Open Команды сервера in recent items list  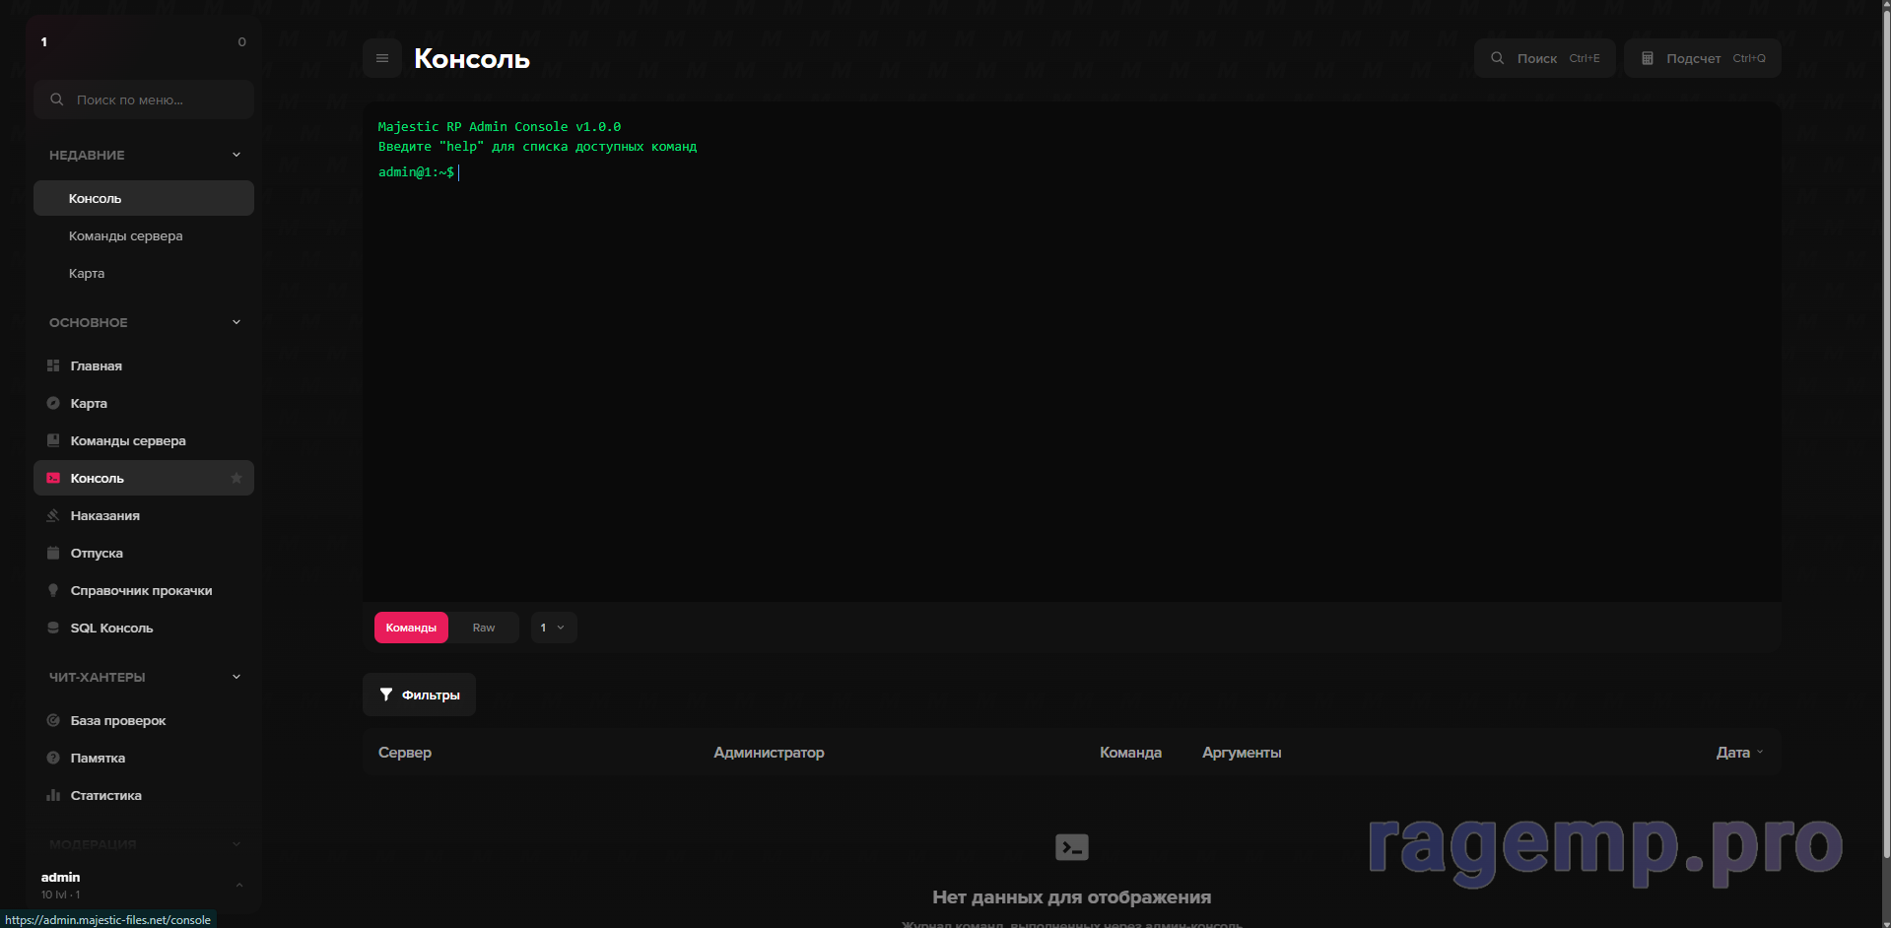(x=144, y=235)
